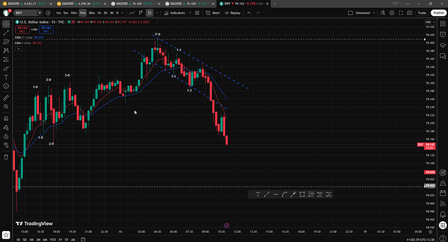Select the brush drawing tool in left sidebar
This screenshot has width=448, height=242.
[x=6, y=68]
